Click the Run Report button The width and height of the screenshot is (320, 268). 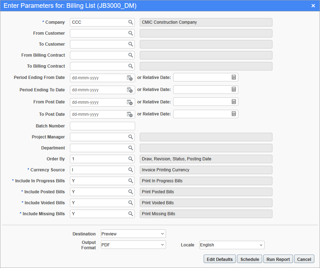(x=278, y=259)
